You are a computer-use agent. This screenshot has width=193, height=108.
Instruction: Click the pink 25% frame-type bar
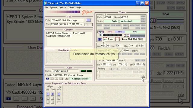tap(110, 32)
